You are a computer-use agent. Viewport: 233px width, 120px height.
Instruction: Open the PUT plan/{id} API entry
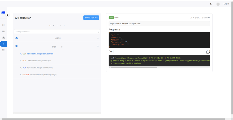click(57, 68)
